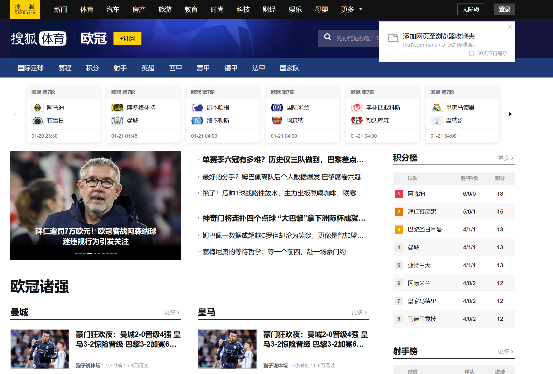Check the 30天不再提示 checkbox
The width and height of the screenshot is (553, 374).
[472, 53]
